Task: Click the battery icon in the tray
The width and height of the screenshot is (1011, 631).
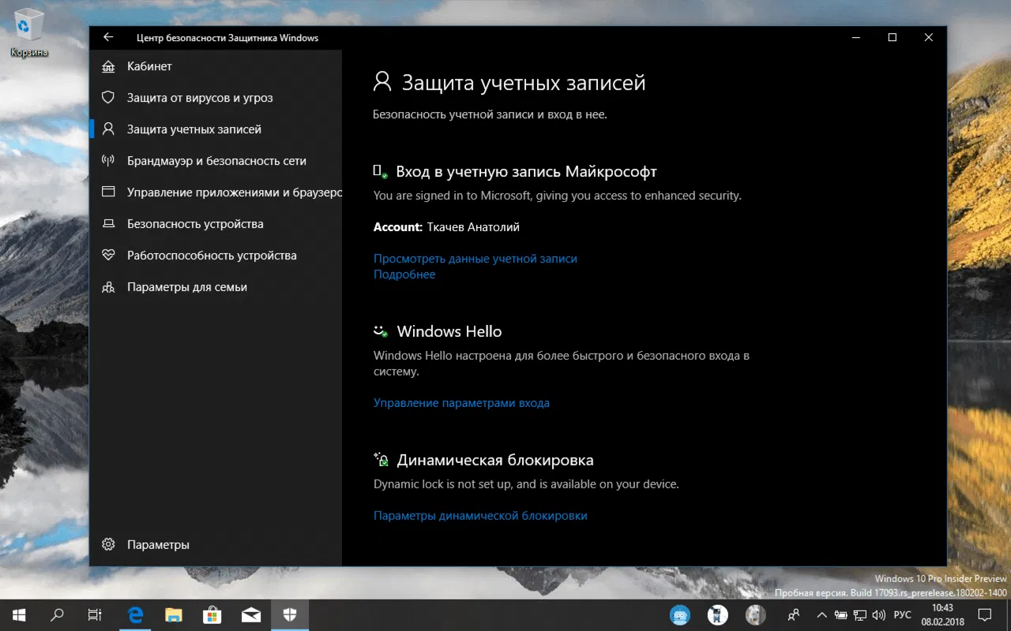Action: pos(841,614)
